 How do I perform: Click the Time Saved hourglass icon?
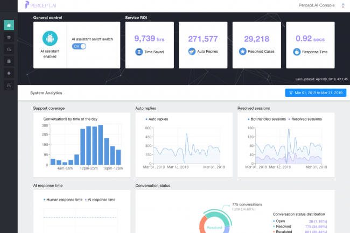[x=139, y=52]
